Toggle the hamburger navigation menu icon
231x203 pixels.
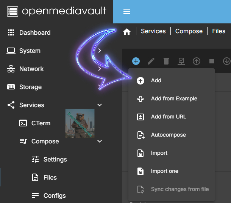pyautogui.click(x=127, y=12)
